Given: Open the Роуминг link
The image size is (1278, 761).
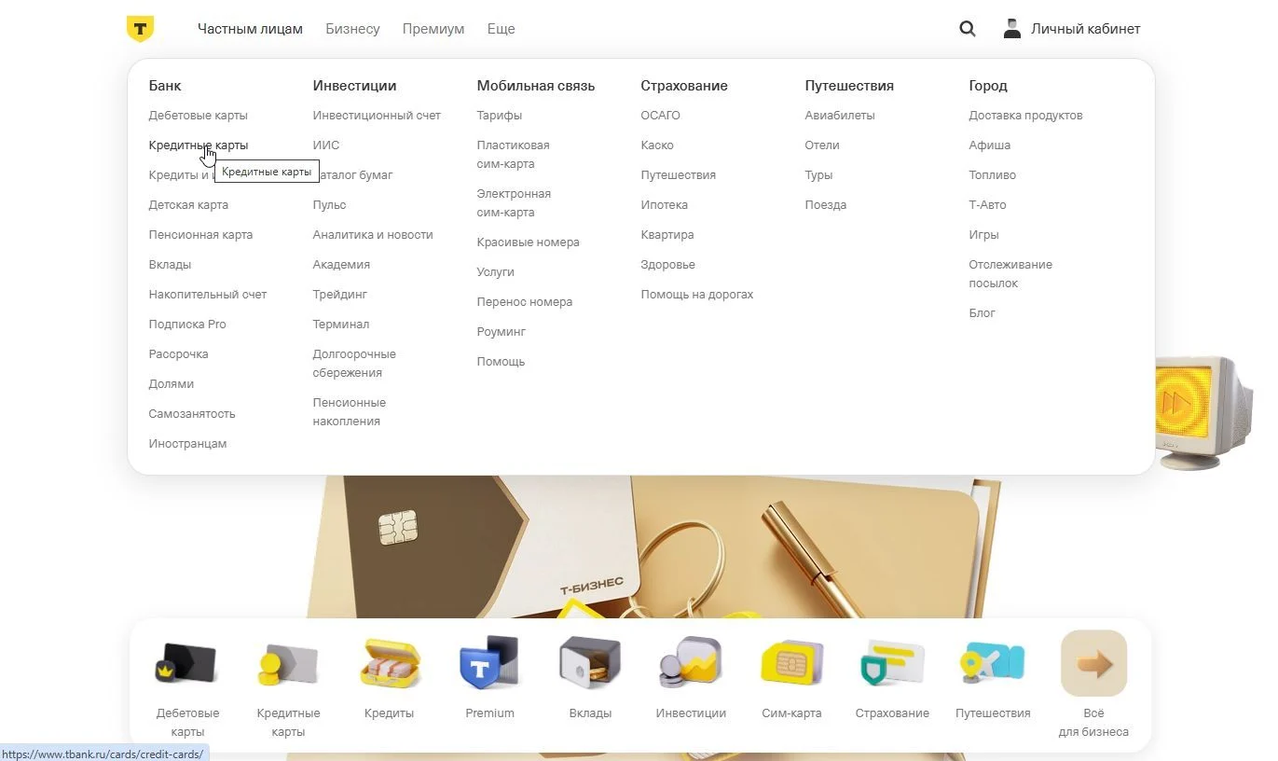Looking at the screenshot, I should pos(502,332).
